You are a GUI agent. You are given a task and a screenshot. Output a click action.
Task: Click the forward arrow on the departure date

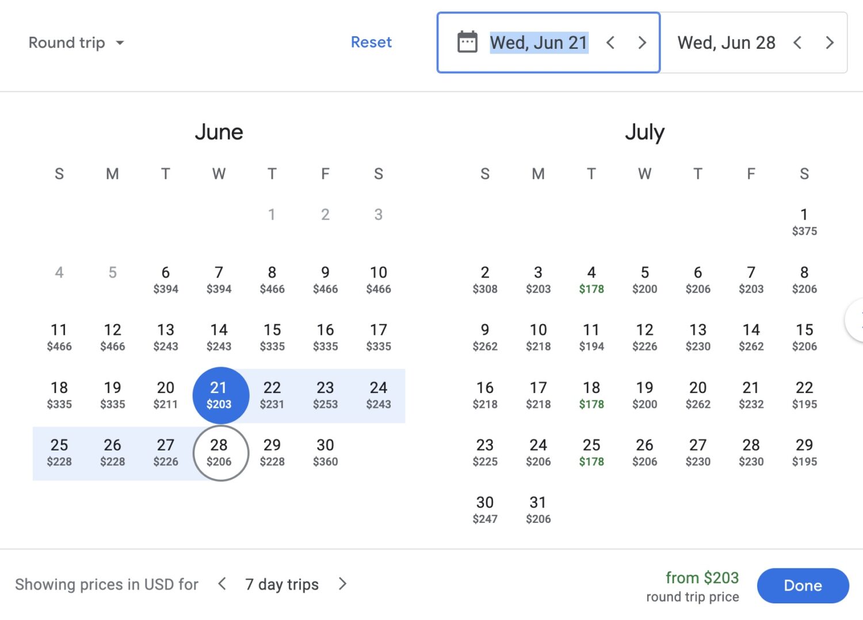pos(642,42)
